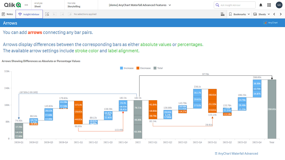Screen dimensions: 285x160
Task: Switch to the Narrate Storytelling tab
Action: coord(74,5)
